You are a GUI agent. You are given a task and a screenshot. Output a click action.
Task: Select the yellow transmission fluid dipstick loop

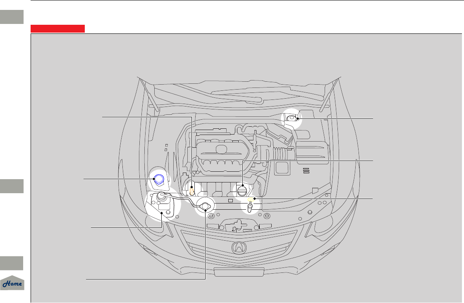251,199
